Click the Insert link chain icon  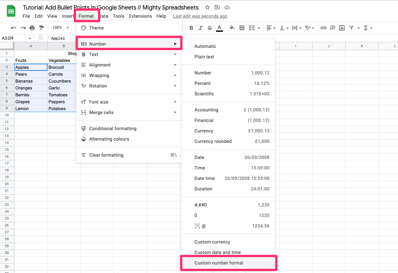324,28
